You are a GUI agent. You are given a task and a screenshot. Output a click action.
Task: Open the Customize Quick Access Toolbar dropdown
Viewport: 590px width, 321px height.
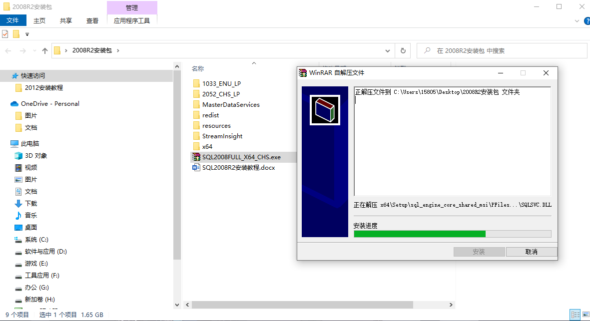click(x=27, y=34)
